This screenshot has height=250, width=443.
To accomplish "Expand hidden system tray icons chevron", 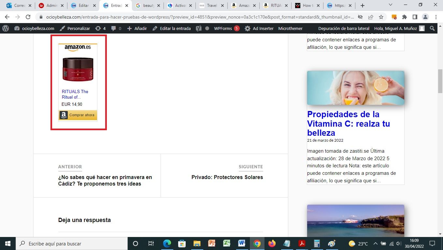I will (x=375, y=243).
